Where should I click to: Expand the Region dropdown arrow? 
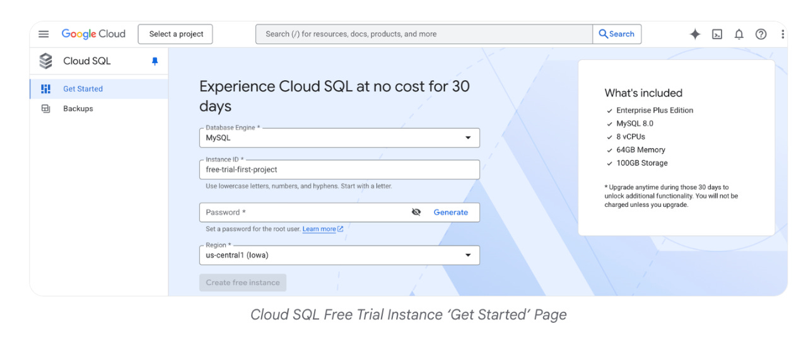[468, 255]
